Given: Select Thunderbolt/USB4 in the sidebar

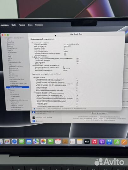Looking at the screenshot, I should 15,62.
